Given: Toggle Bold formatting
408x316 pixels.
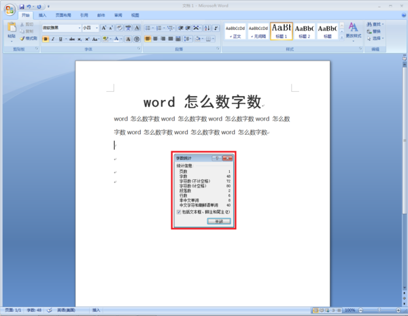Looking at the screenshot, I should (46, 39).
